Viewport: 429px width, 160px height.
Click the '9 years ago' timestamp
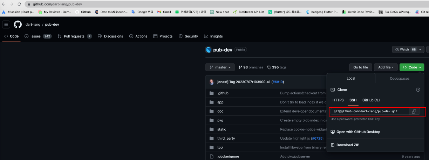(411, 156)
